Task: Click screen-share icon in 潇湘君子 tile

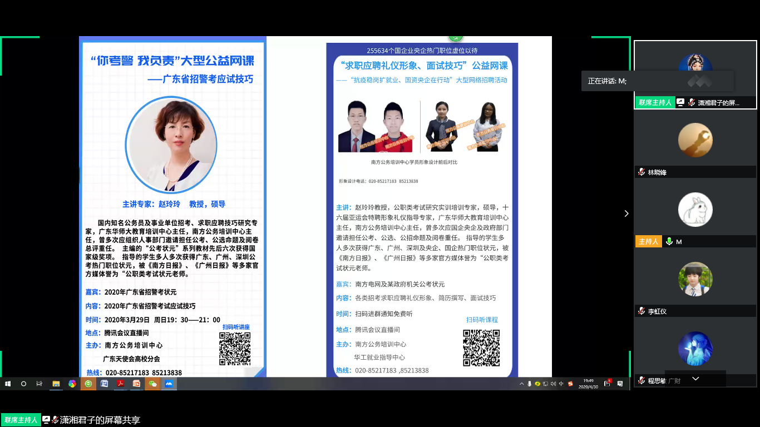Action: (680, 103)
